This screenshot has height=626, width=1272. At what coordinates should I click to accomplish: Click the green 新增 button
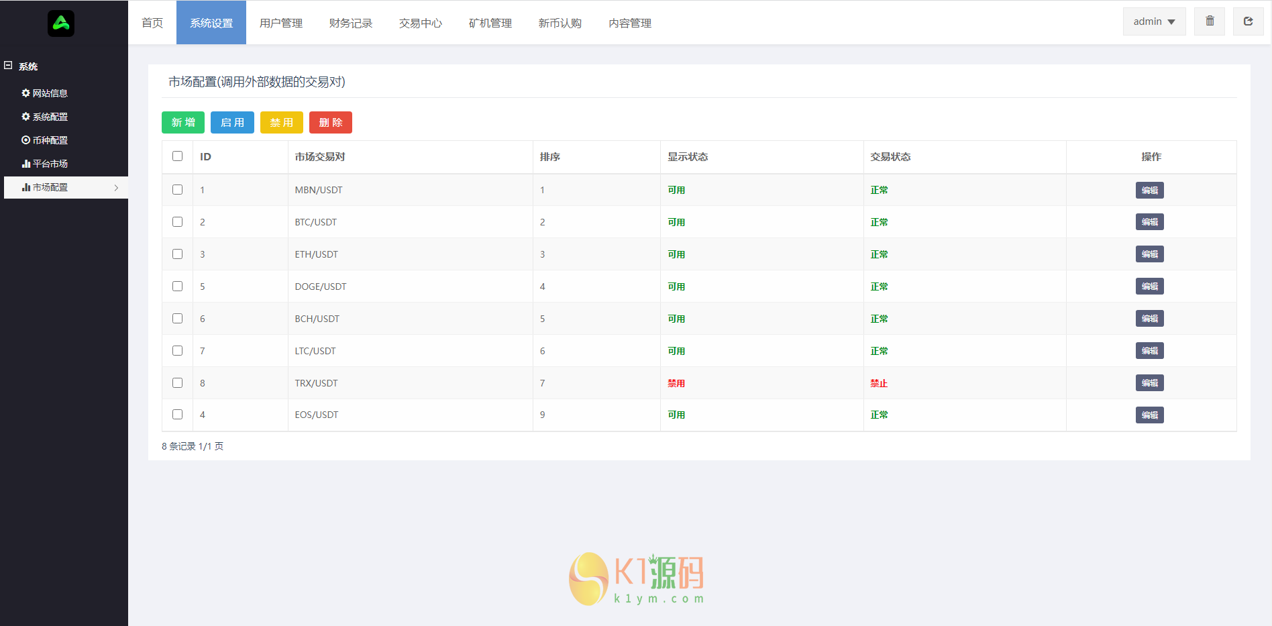click(x=183, y=123)
